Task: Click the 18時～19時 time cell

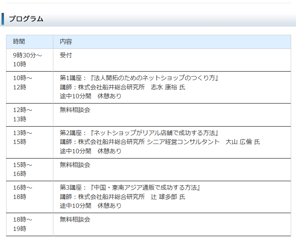Action: pos(30,224)
